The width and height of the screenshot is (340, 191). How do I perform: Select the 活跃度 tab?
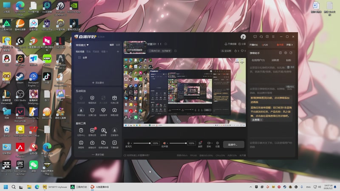pos(275,60)
